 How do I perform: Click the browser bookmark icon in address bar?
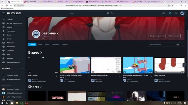(172, 6)
